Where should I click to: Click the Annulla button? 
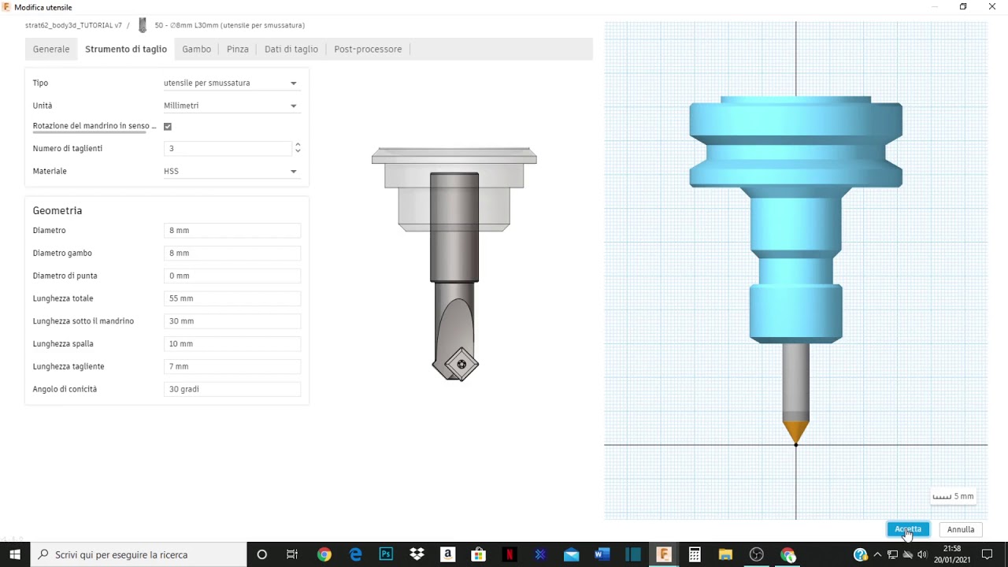(x=961, y=529)
